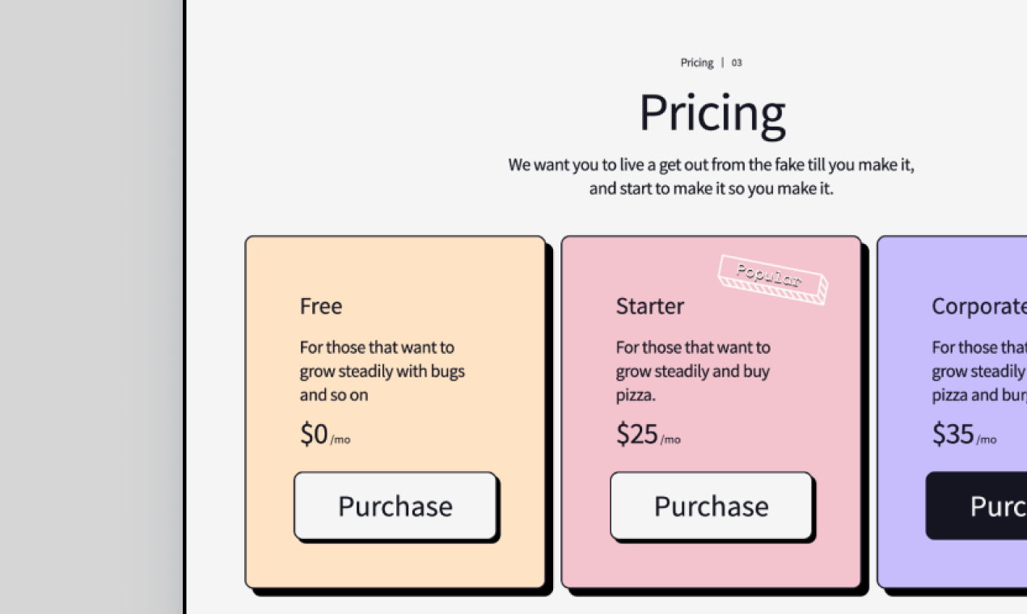Click the pricing subtitle paragraph under heading
1027x614 pixels.
coord(712,177)
